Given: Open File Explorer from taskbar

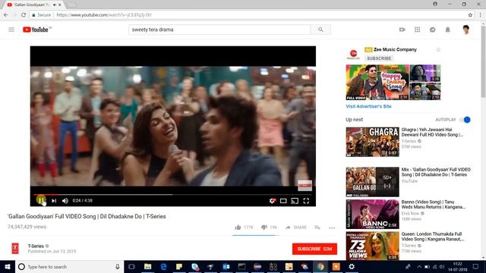Looking at the screenshot, I should [148, 267].
